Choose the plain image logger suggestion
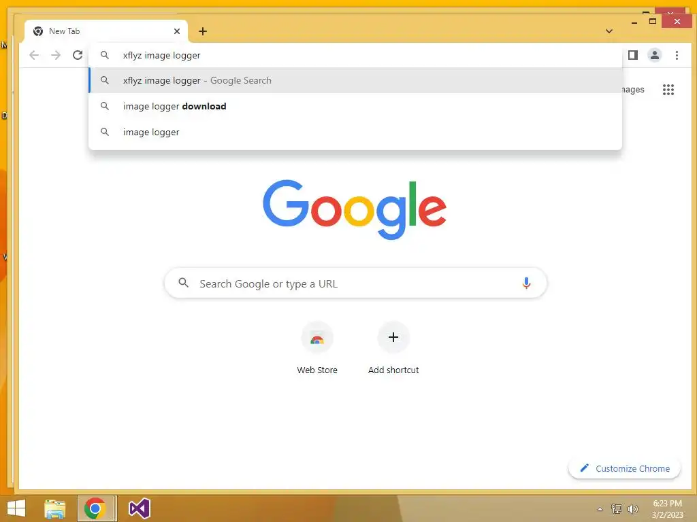This screenshot has width=697, height=522. 355,132
